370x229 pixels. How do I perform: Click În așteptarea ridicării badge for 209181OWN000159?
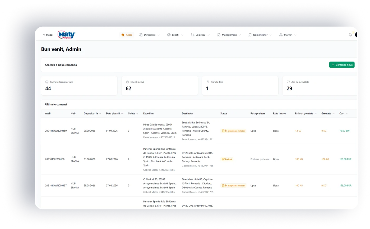point(233,131)
